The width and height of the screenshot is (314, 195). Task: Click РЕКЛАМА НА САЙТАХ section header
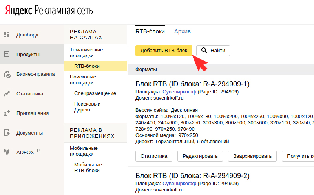[x=86, y=35]
